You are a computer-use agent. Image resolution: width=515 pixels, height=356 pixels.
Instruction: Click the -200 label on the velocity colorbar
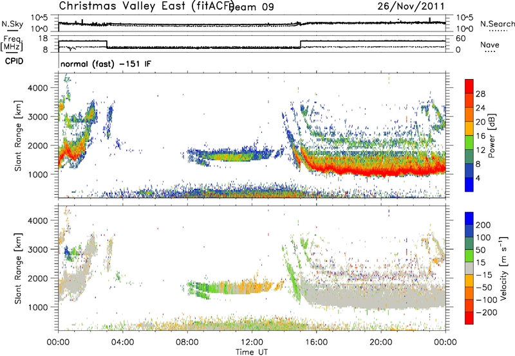pyautogui.click(x=487, y=312)
